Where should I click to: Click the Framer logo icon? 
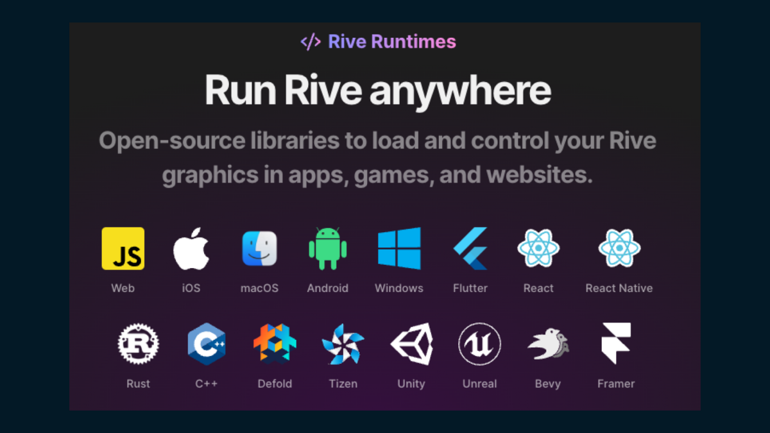pyautogui.click(x=616, y=344)
